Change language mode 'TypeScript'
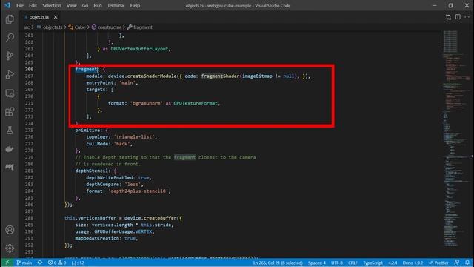 tap(373, 263)
